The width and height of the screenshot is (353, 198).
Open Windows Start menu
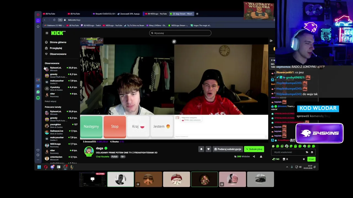point(39,167)
